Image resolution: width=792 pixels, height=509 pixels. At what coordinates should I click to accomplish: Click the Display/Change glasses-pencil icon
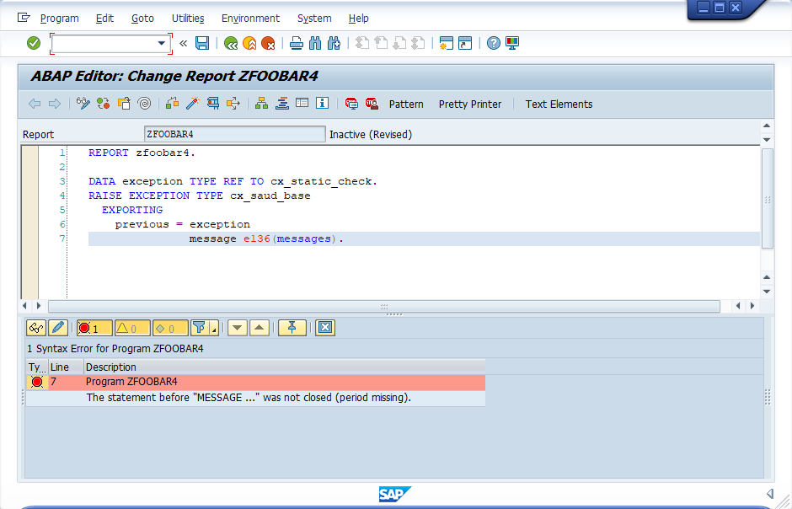tap(83, 104)
